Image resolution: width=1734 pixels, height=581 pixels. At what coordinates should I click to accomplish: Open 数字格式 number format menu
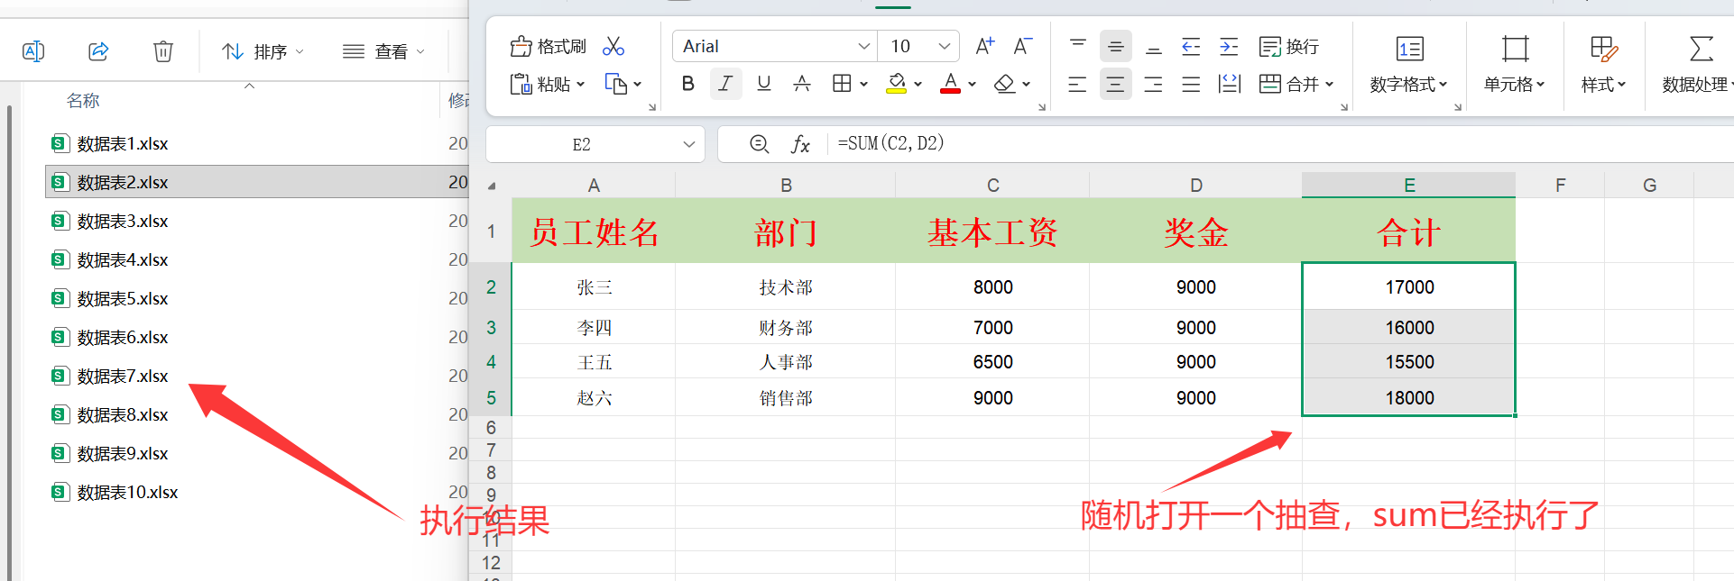(x=1408, y=65)
